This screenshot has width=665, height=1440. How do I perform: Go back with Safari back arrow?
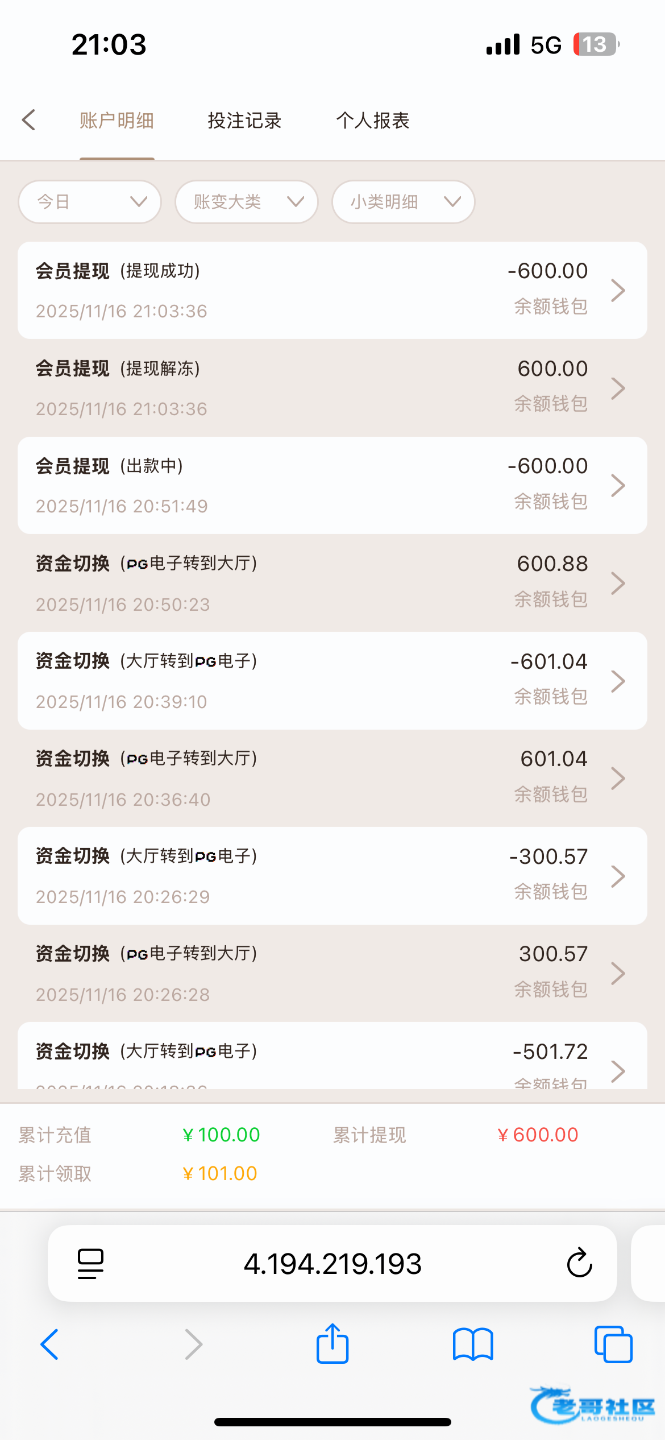[x=50, y=1344]
